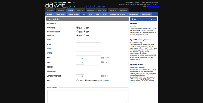Switch to the PPPoE 伺服器 sub-tab
Image resolution: width=203 pixels, height=103 pixels.
point(73,14)
